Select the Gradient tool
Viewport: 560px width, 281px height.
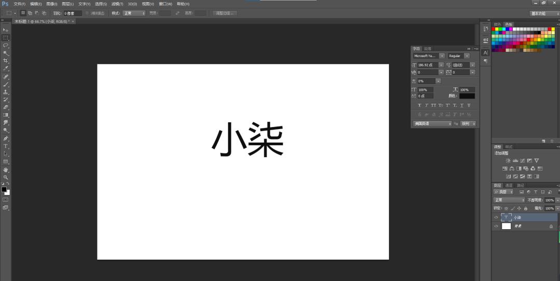point(5,115)
